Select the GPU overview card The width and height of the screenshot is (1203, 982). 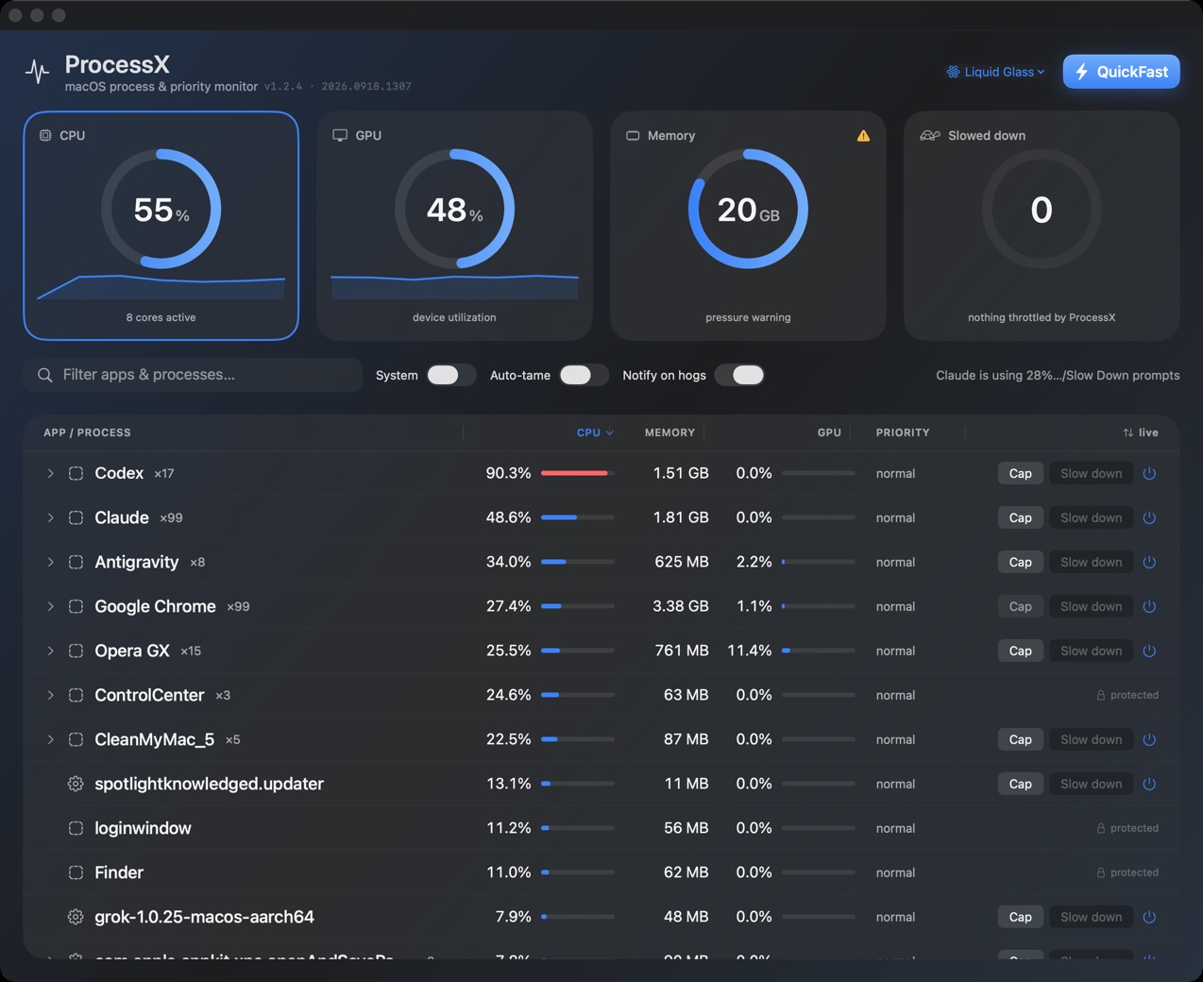point(454,226)
